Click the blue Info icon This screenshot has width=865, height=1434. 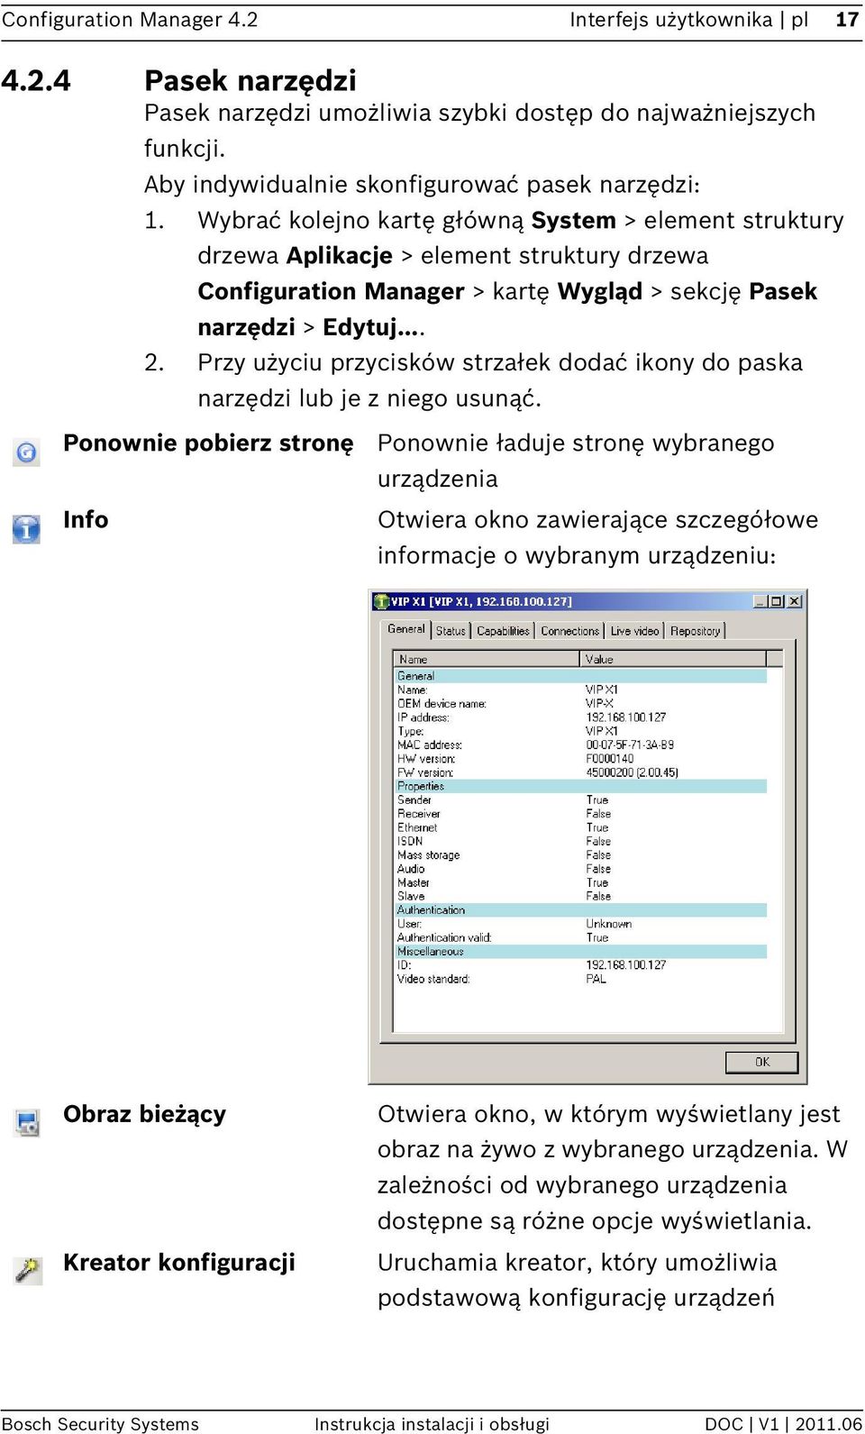pos(26,528)
